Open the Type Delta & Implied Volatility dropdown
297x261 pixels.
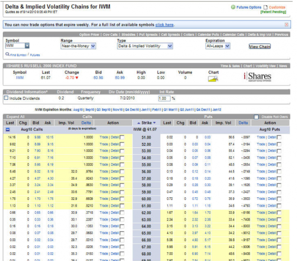coord(170,46)
